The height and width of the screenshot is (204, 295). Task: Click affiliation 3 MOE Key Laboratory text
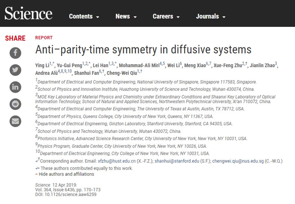[155, 99]
